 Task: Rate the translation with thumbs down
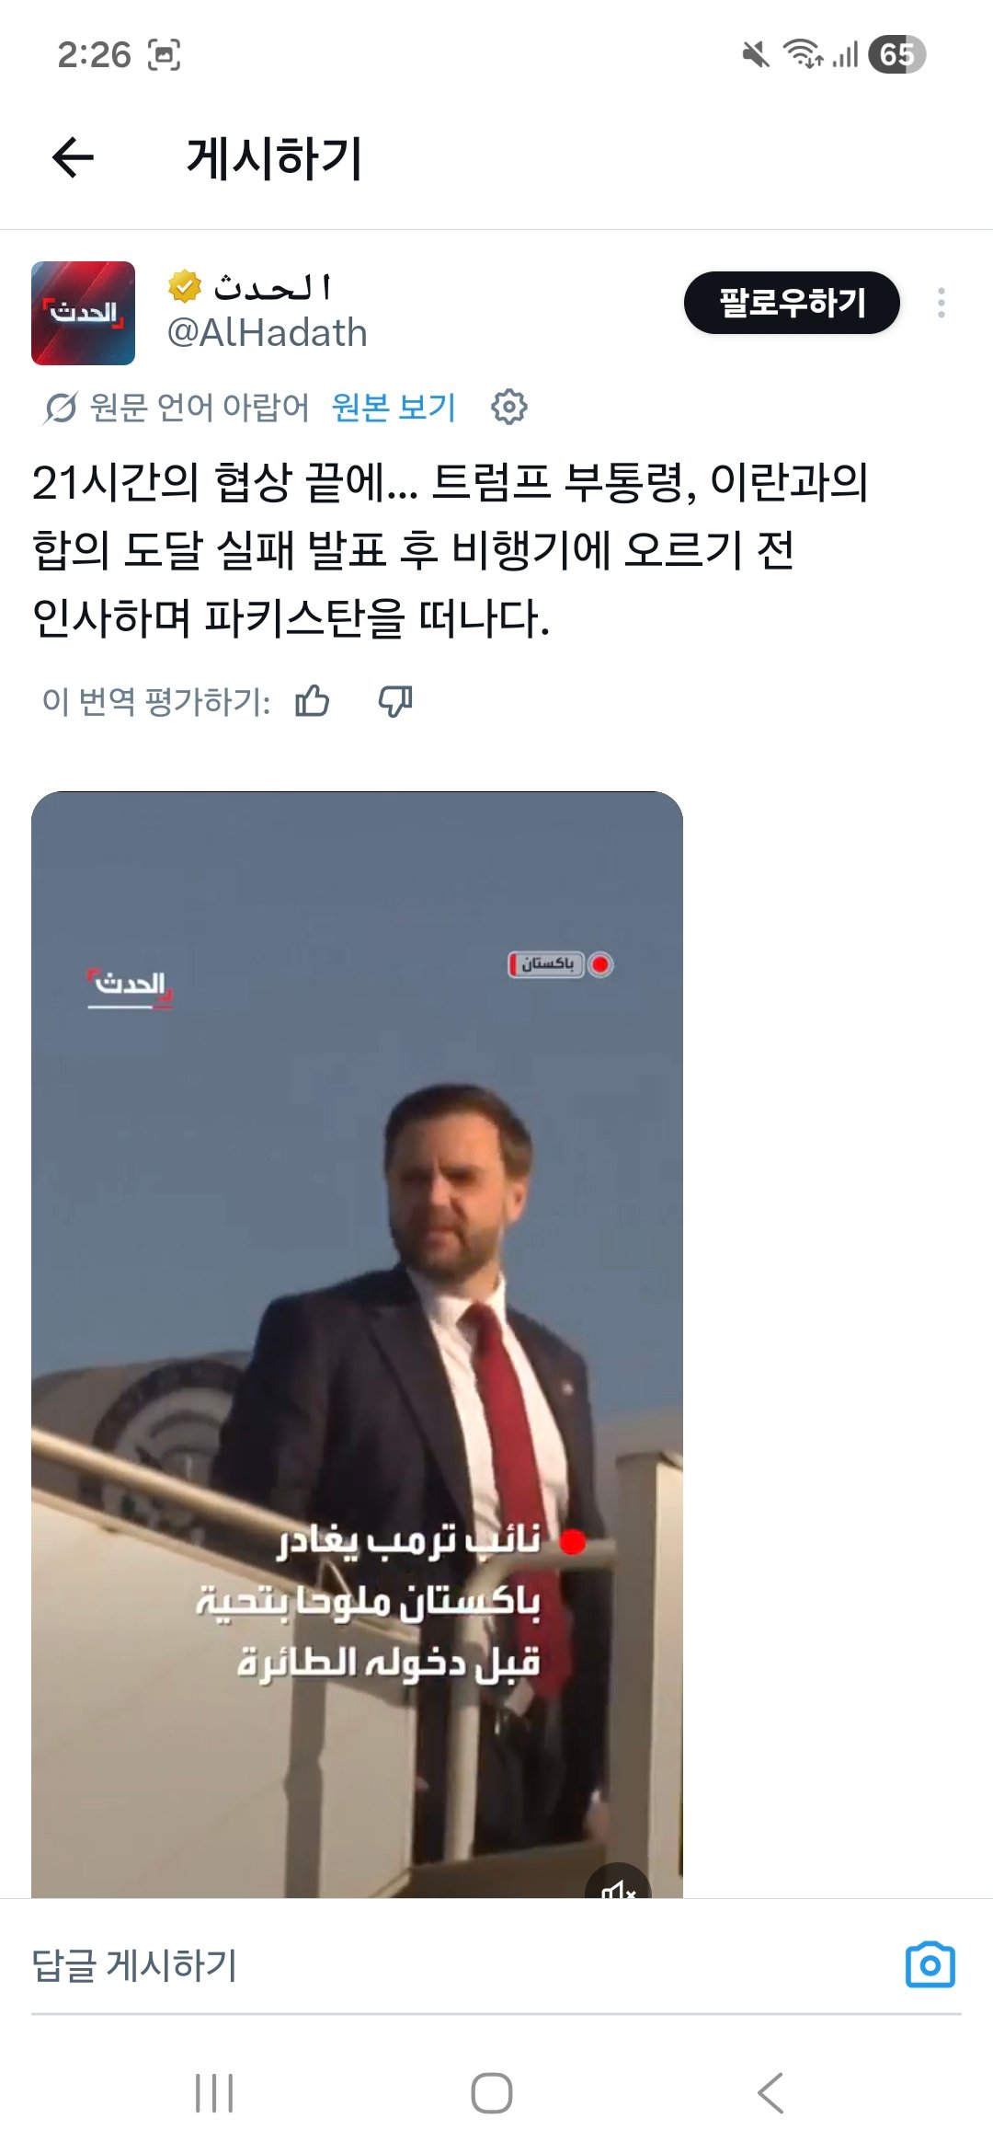[395, 701]
